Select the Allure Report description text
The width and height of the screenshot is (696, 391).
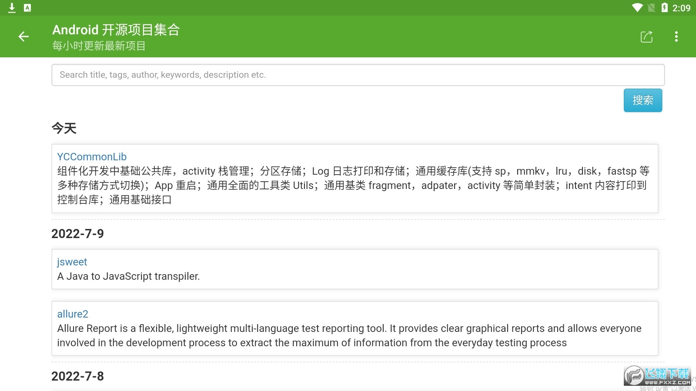point(349,335)
